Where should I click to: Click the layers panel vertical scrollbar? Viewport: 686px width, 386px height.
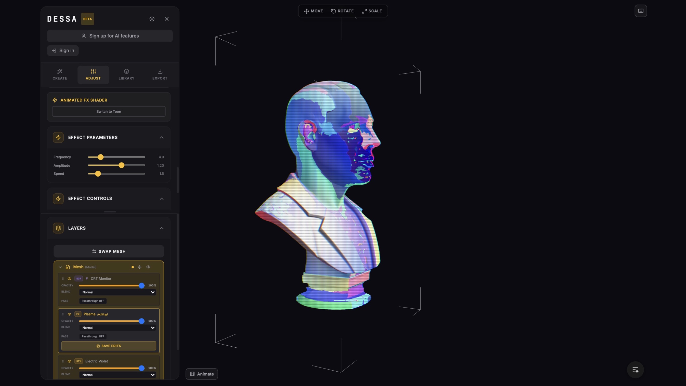178,282
